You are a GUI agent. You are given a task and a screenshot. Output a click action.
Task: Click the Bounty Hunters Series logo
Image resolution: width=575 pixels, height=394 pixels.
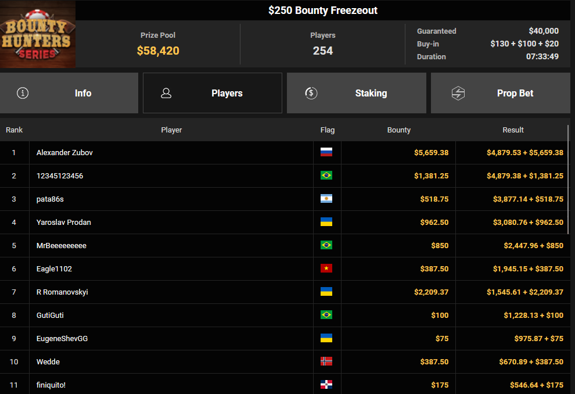point(38,34)
